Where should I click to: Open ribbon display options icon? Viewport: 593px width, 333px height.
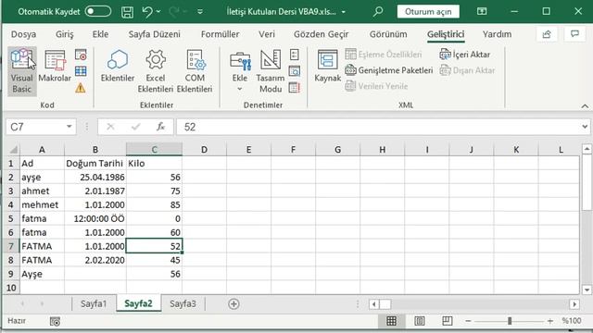482,12
